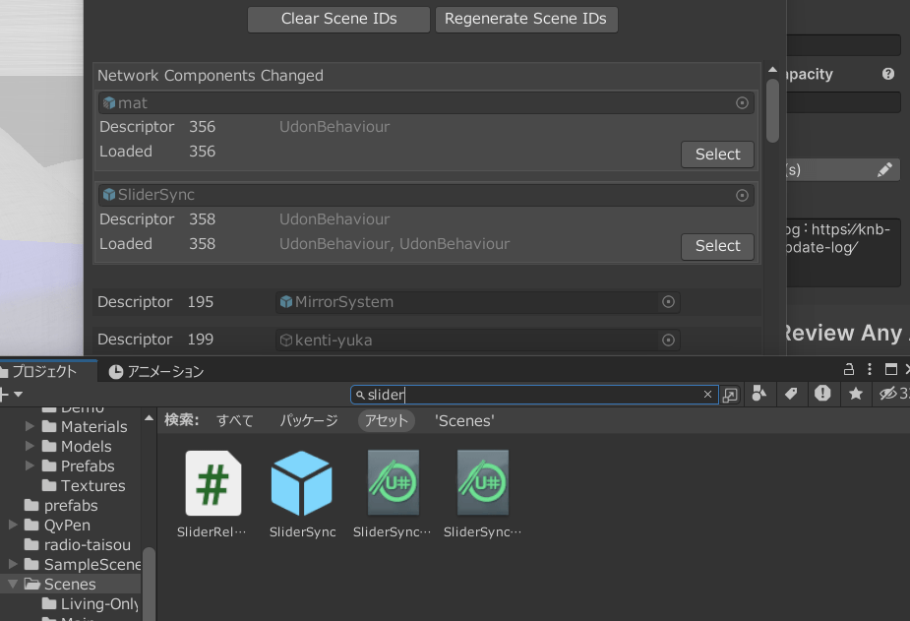Image resolution: width=910 pixels, height=621 pixels.
Task: Click the Search by Label tag icon
Action: (x=791, y=395)
